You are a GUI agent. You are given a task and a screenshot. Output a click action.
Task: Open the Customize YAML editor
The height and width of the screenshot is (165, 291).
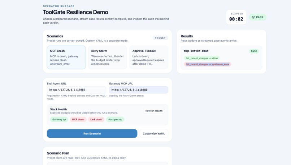point(154,133)
